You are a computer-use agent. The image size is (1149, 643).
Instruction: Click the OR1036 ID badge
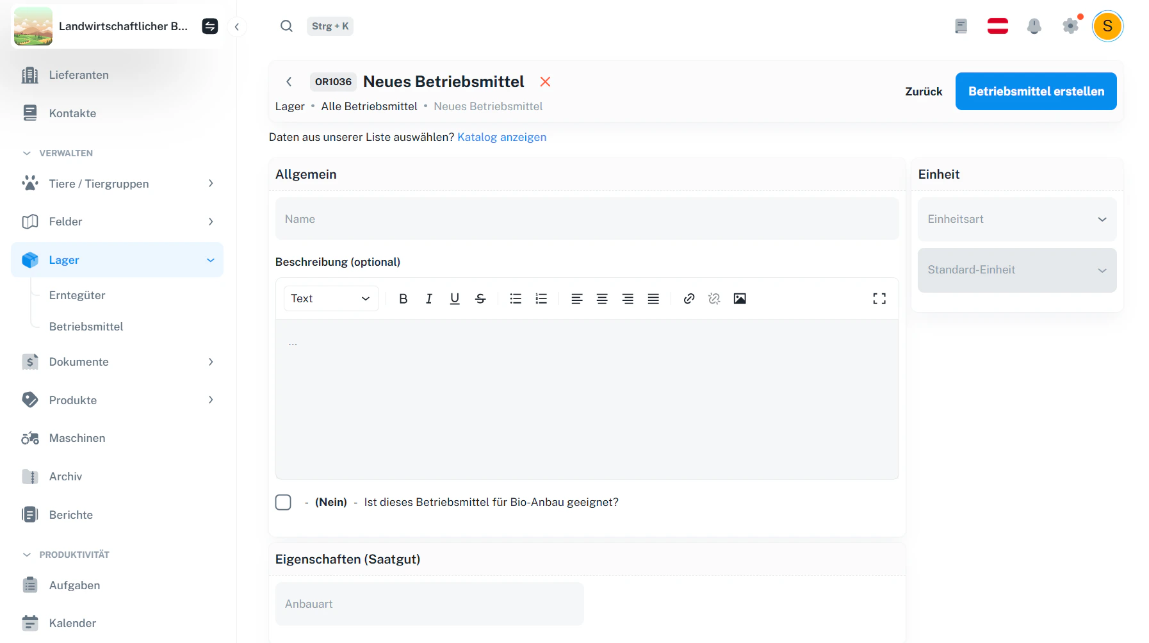tap(333, 81)
